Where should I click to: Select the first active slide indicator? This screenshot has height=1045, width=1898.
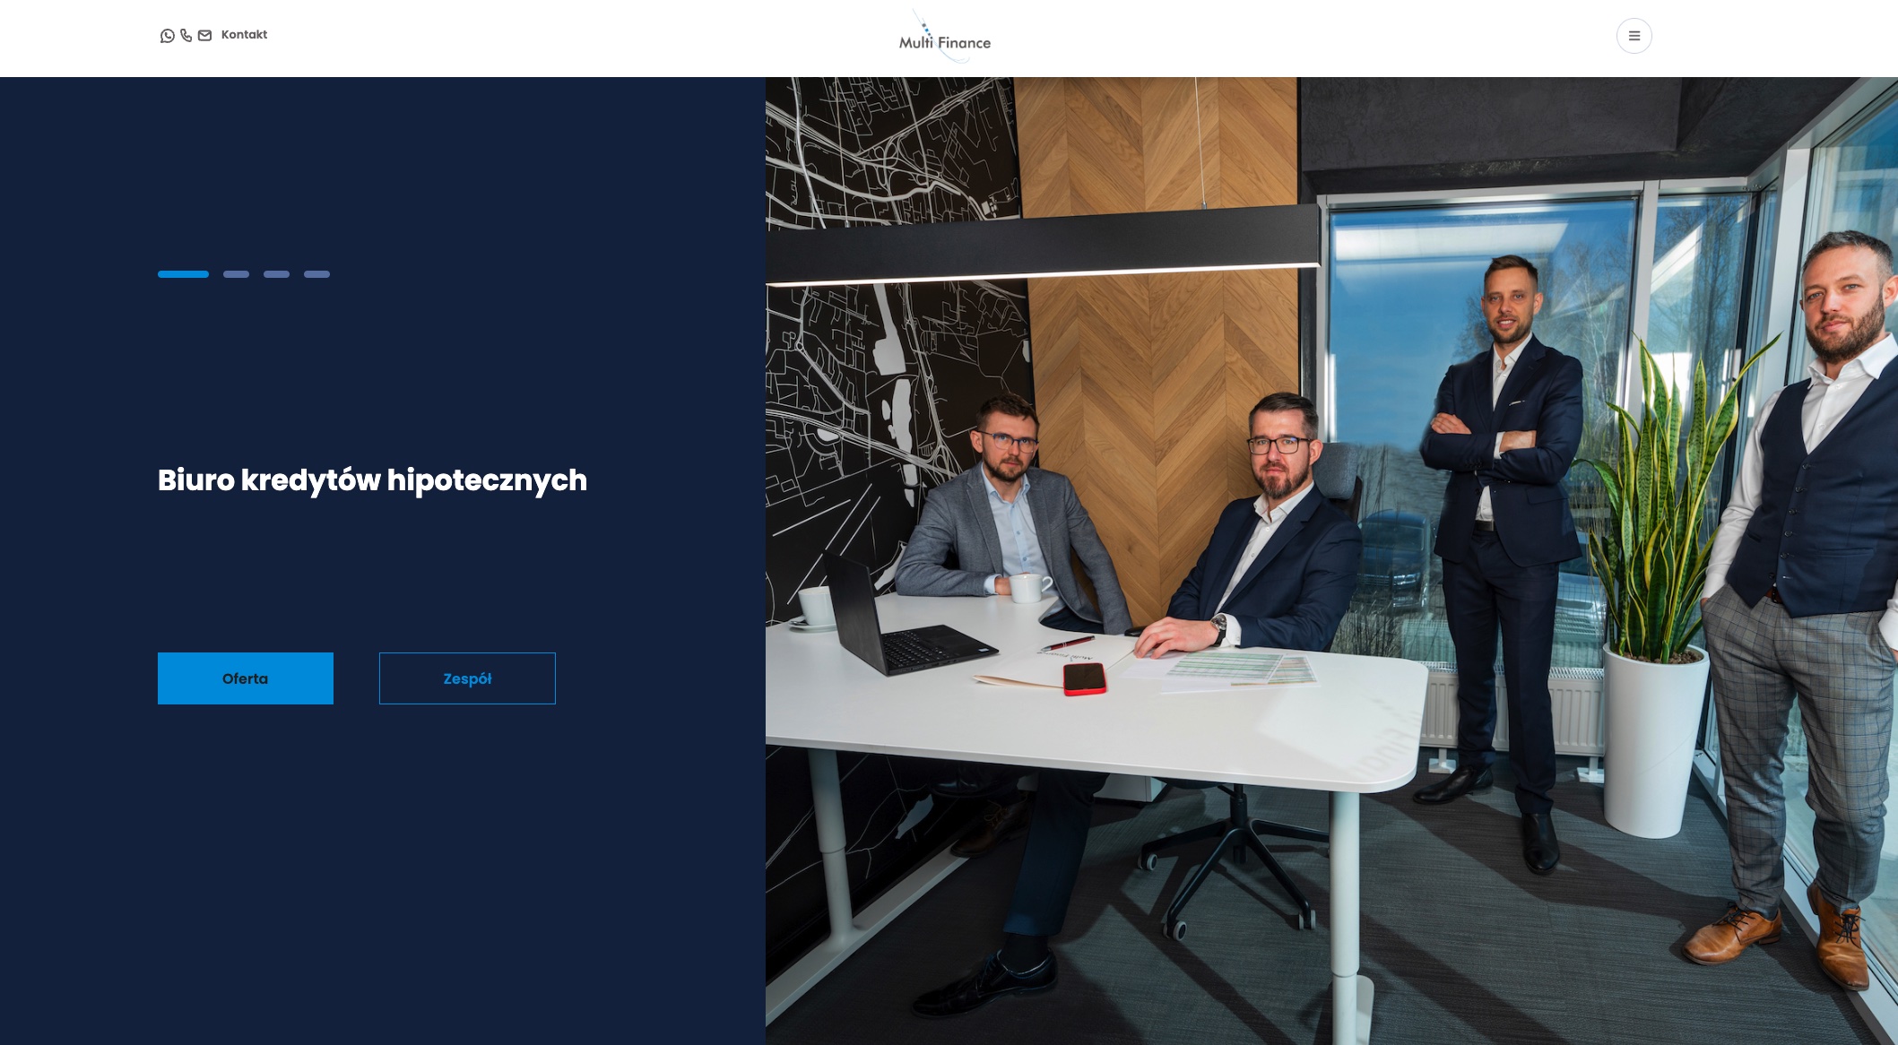tap(183, 274)
